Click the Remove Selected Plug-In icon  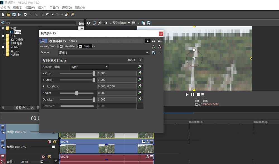tap(160, 46)
